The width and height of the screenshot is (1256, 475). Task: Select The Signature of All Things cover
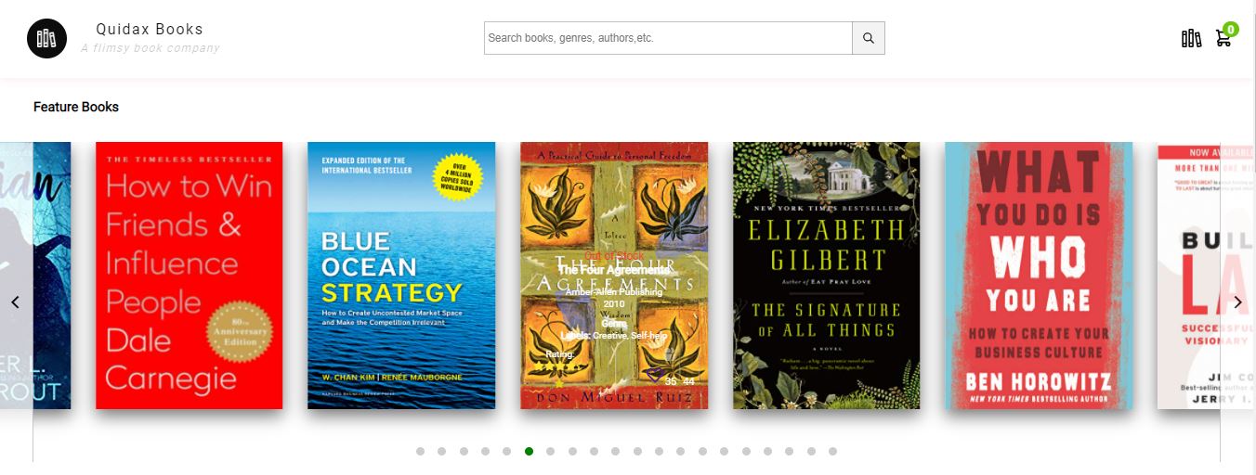click(x=827, y=276)
